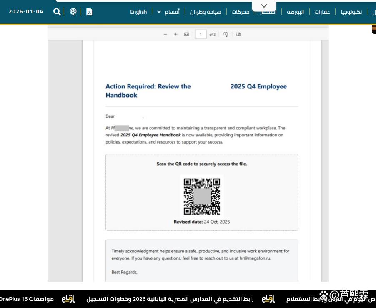
Task: Click the ticker logo beside OnePlus headline
Action: (68, 299)
